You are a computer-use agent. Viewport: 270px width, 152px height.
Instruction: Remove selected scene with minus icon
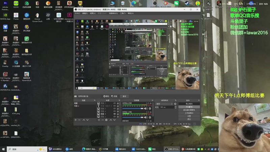[x=79, y=120]
